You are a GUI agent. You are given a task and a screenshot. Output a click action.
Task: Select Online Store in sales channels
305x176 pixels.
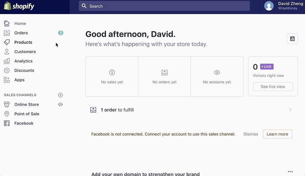pos(26,104)
